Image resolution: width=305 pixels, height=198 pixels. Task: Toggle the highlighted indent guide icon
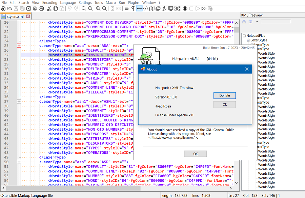tap(139, 8)
